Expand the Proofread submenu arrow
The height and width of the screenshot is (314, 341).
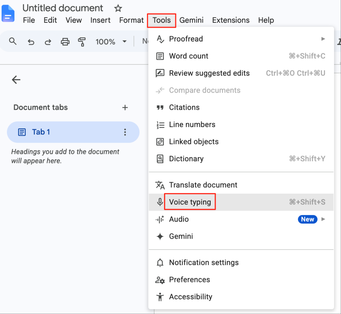323,39
